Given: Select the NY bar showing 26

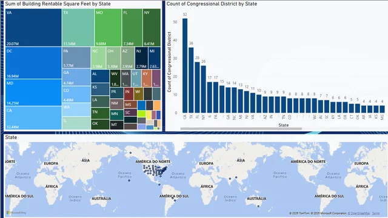Looking at the screenshot, I should [x=204, y=89].
